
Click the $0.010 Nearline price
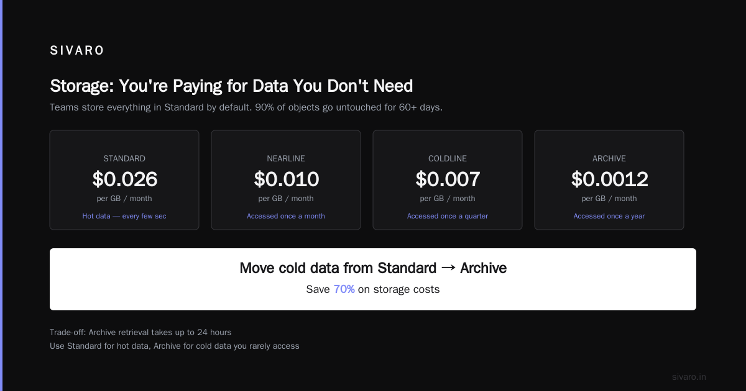286,179
